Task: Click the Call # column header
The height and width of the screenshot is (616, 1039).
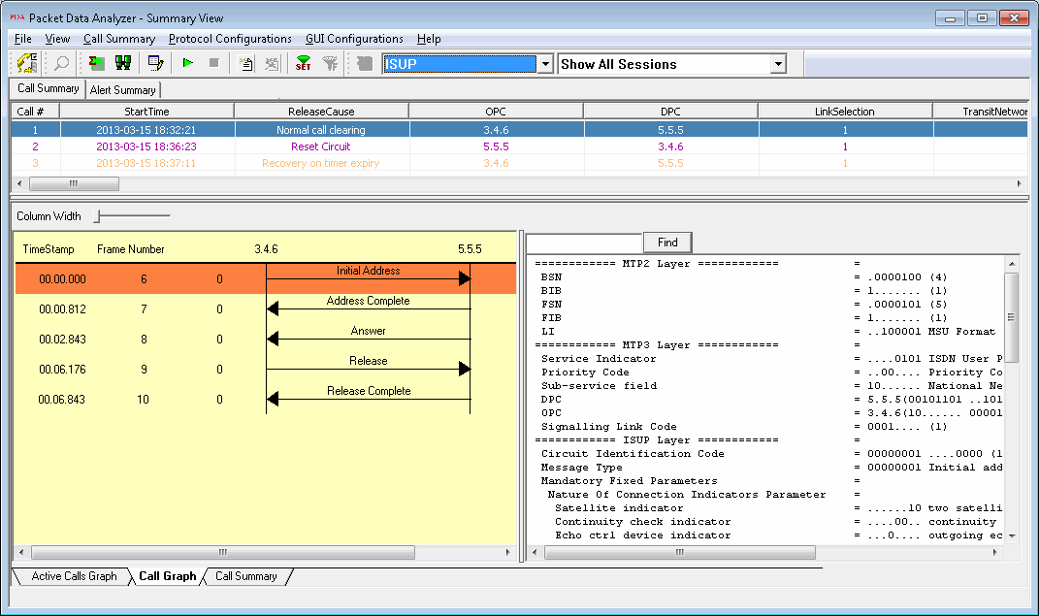Action: click(x=36, y=112)
